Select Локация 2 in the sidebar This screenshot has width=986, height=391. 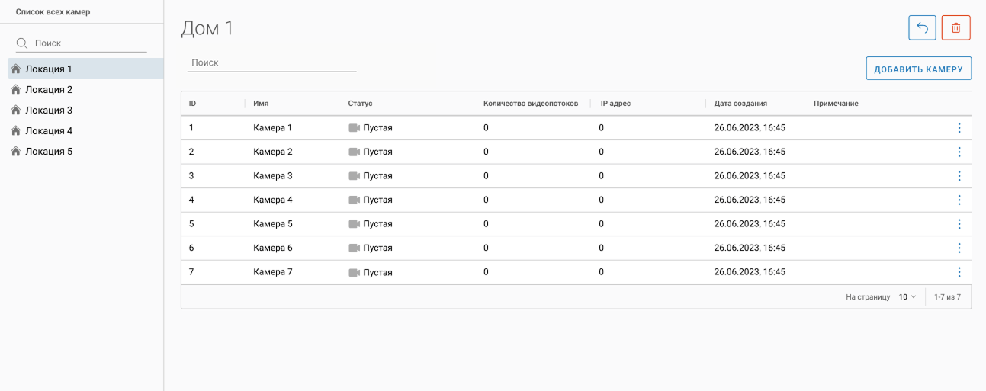pos(49,90)
